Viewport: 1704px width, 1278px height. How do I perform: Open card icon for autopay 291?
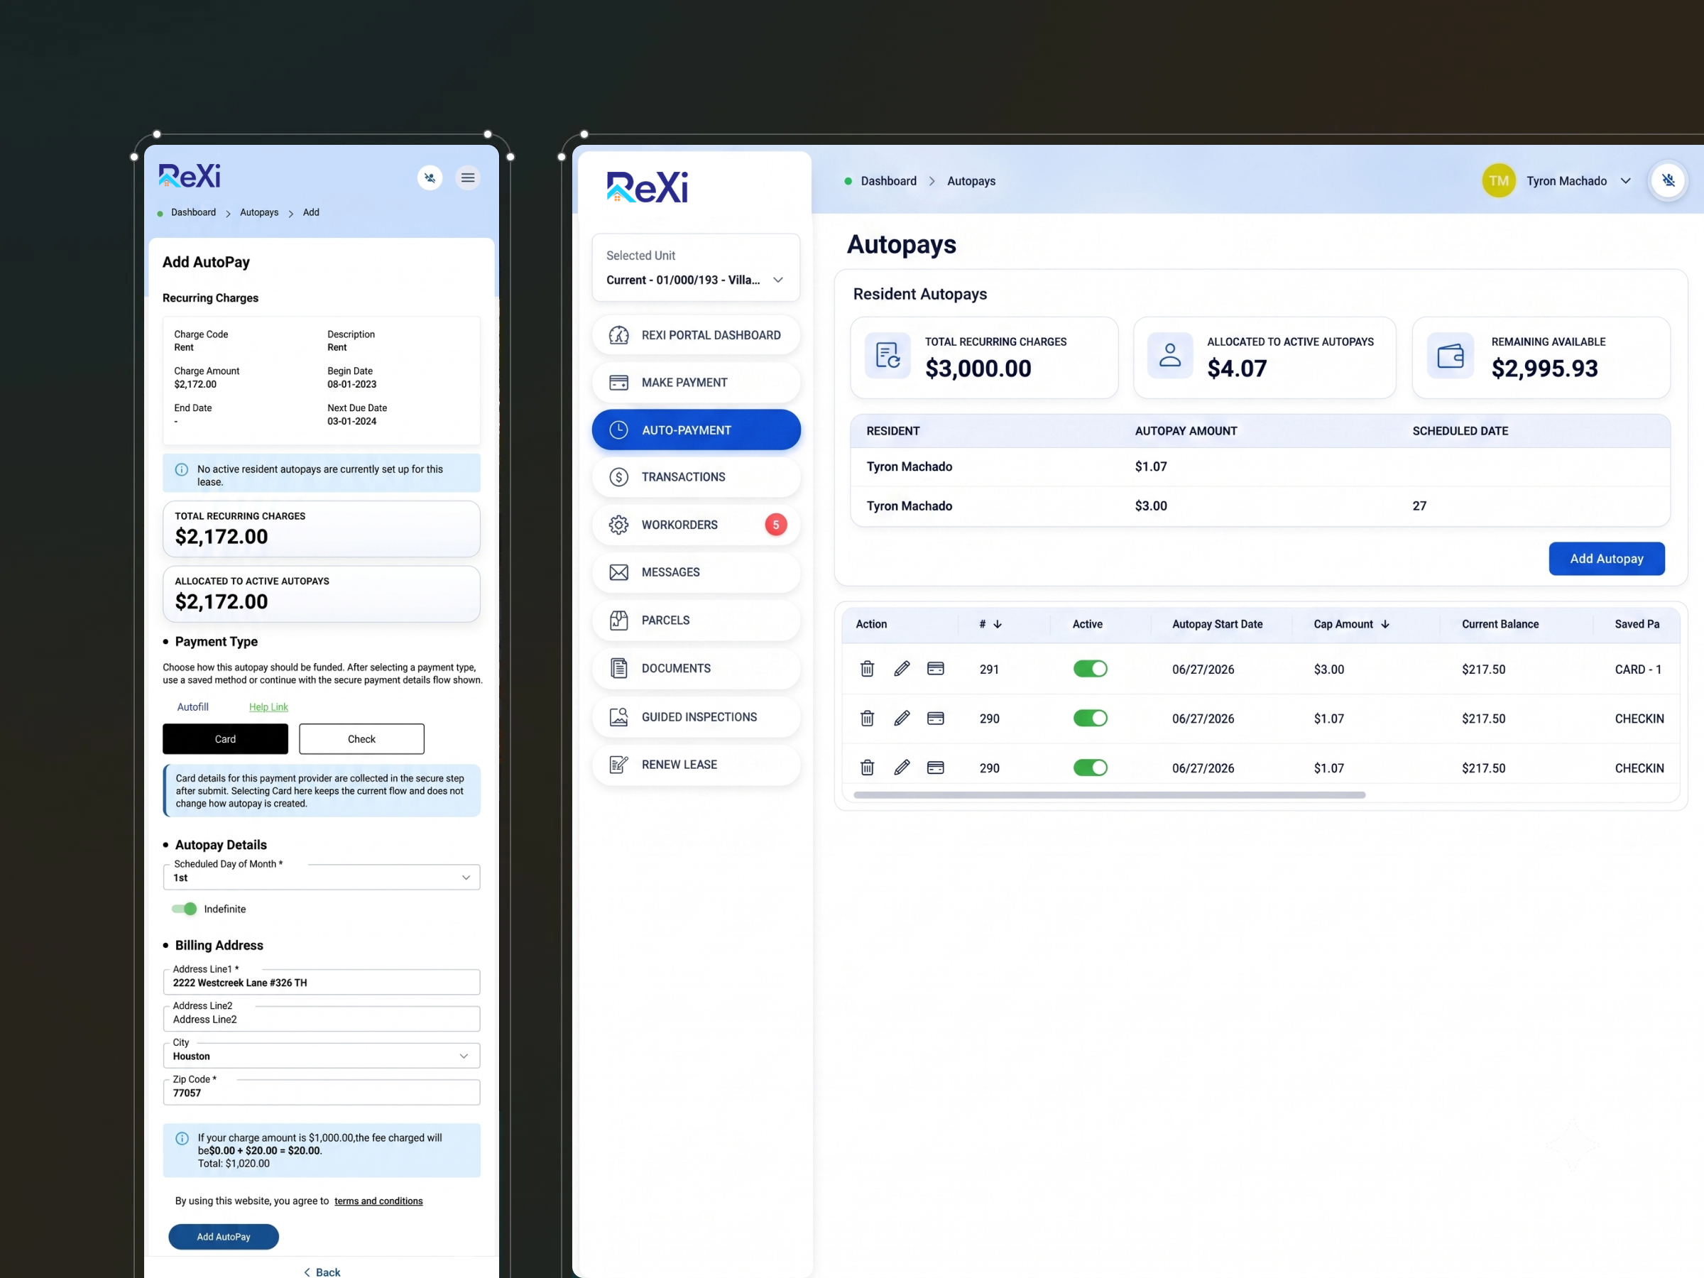935,669
